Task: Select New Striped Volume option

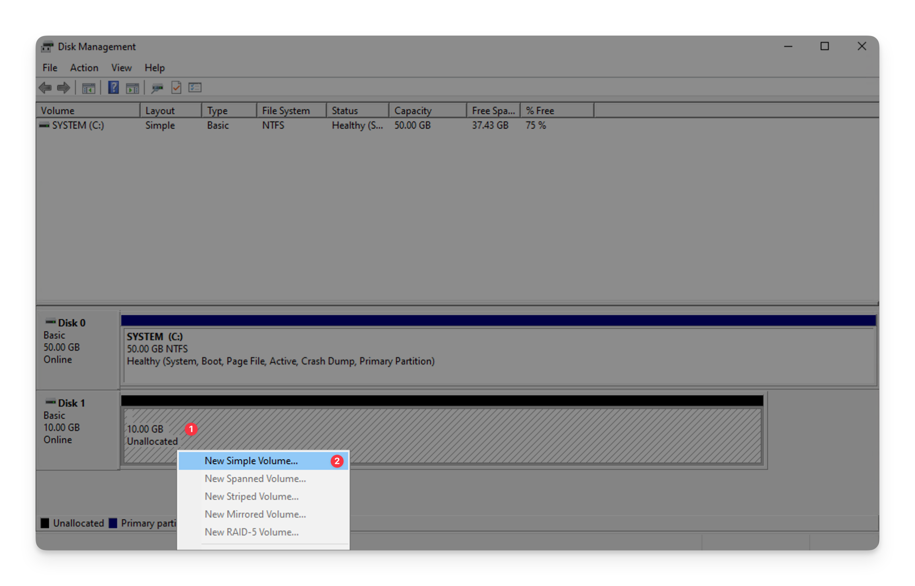Action: [252, 496]
